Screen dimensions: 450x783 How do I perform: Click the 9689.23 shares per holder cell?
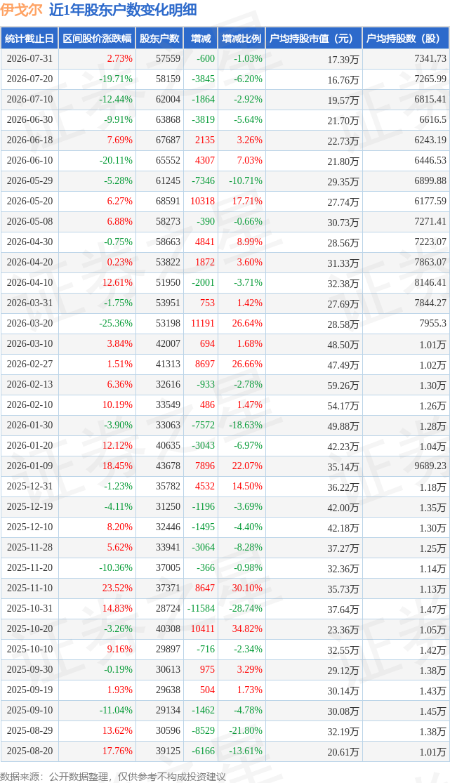pos(430,466)
